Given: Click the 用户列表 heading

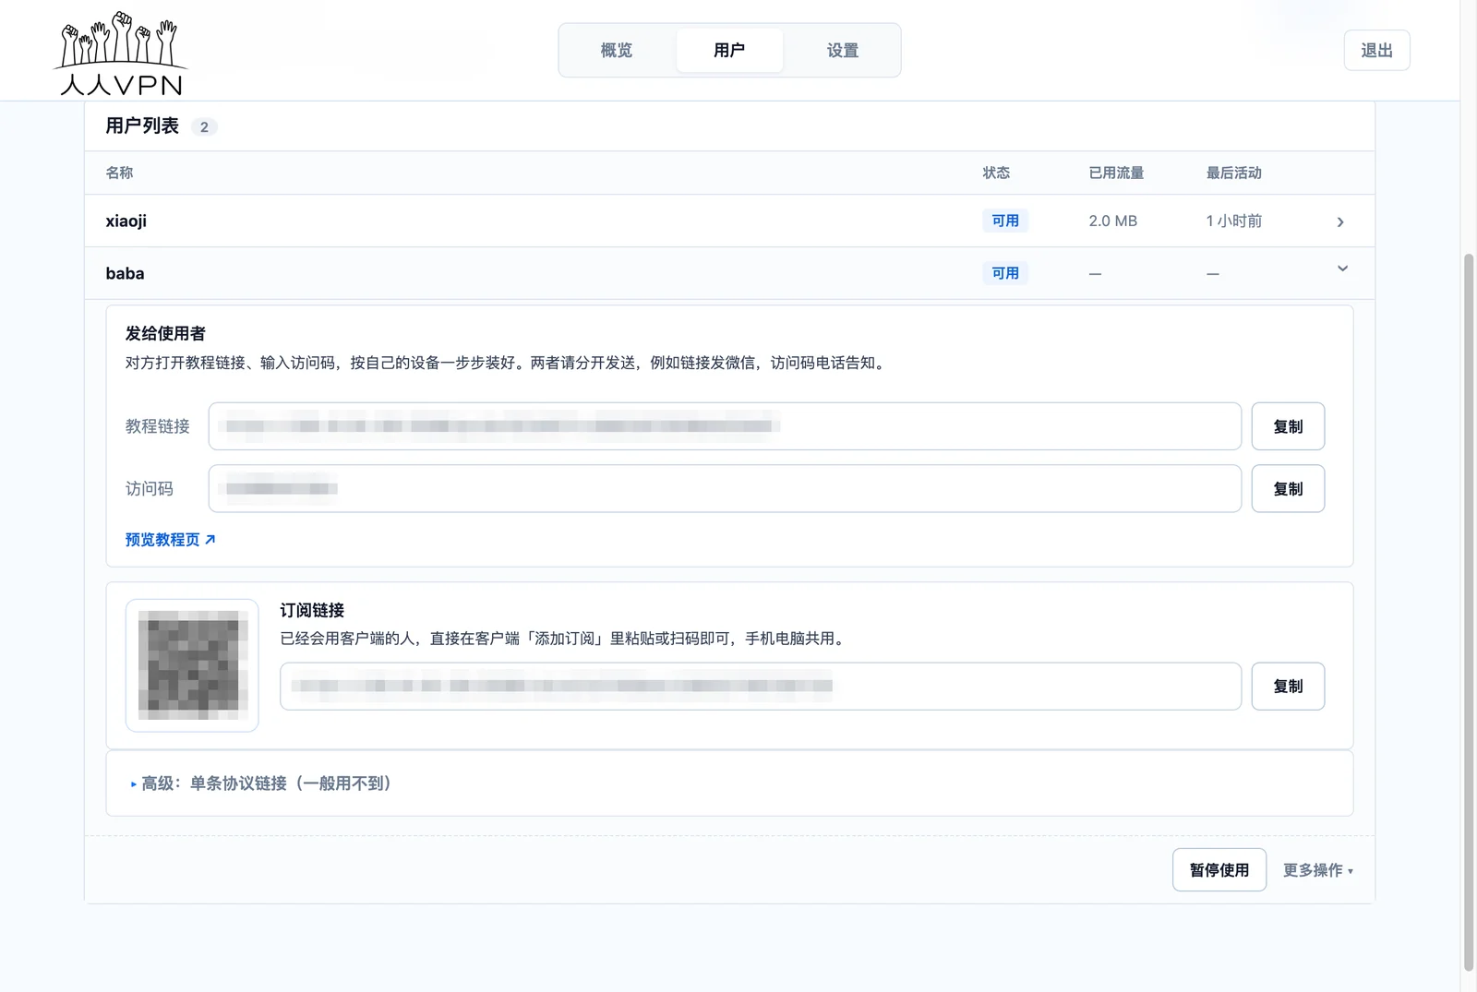Looking at the screenshot, I should 142,125.
